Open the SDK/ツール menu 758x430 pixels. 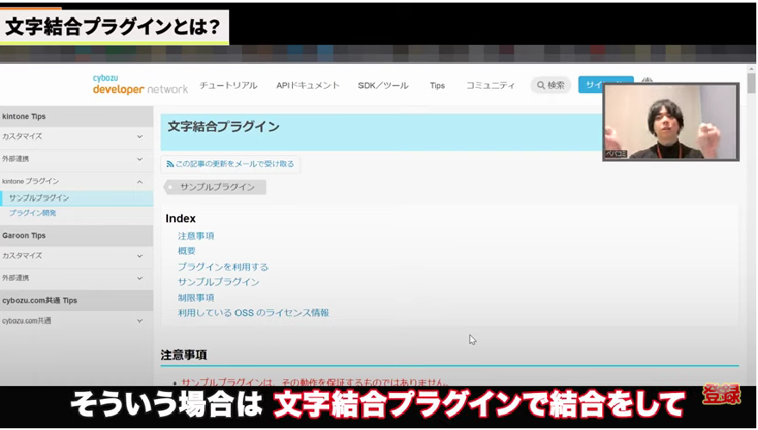382,85
